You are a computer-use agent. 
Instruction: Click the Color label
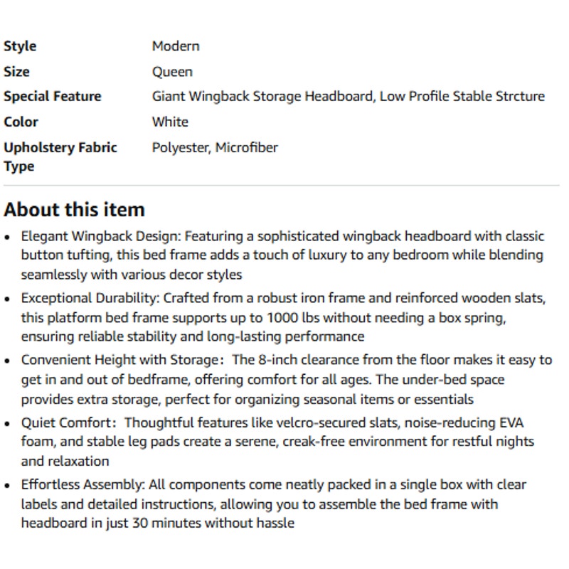click(x=21, y=122)
